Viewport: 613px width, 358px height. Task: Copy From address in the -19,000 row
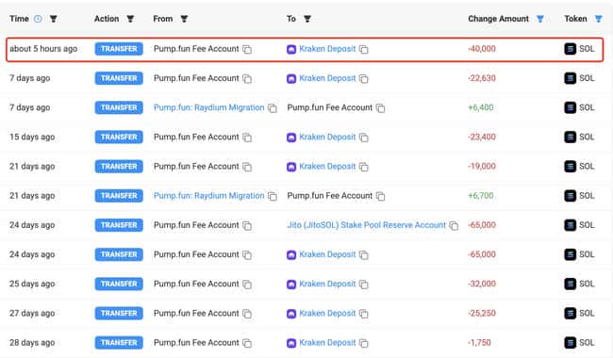(x=247, y=167)
